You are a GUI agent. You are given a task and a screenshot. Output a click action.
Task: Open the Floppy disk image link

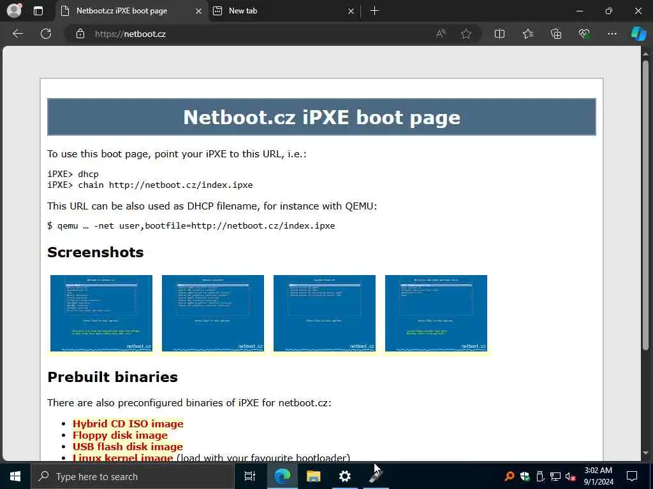(120, 436)
